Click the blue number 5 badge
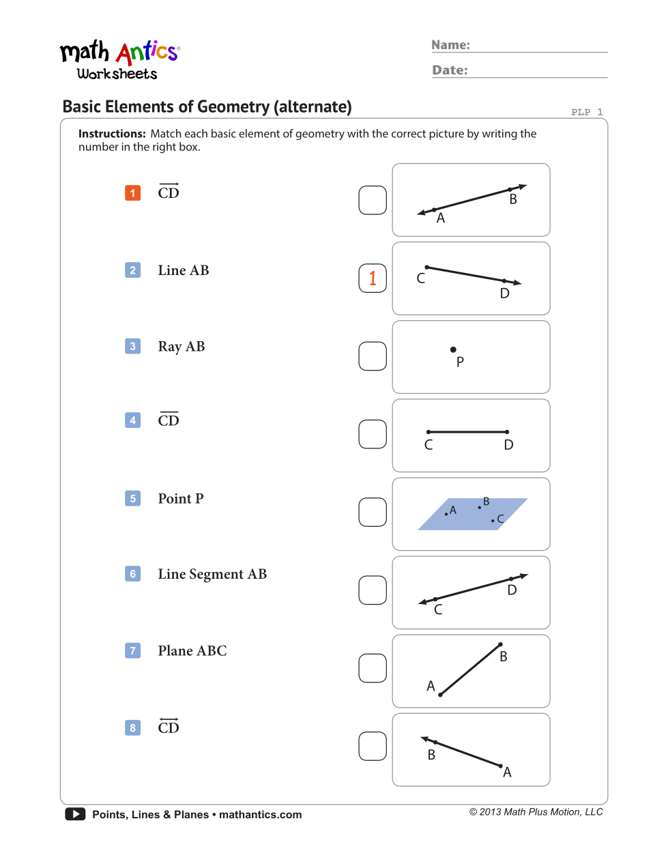 pos(132,499)
